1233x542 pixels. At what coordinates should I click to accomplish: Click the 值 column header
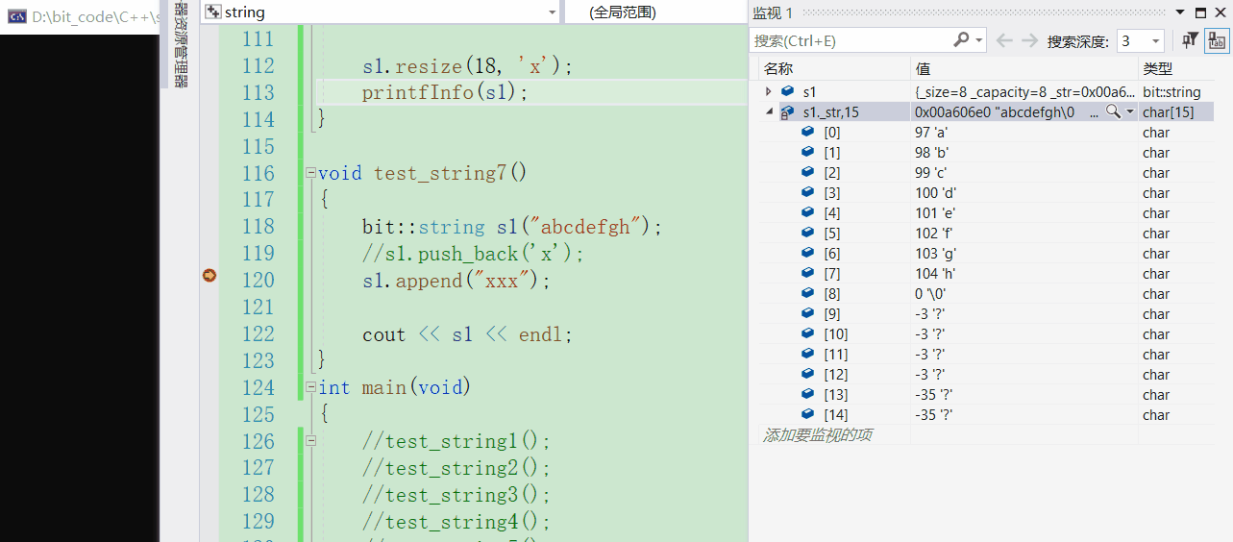pyautogui.click(x=1024, y=69)
